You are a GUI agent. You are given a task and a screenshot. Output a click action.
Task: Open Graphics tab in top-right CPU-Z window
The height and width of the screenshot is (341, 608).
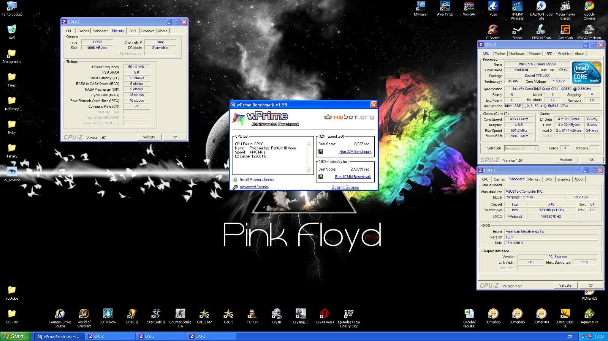point(564,54)
